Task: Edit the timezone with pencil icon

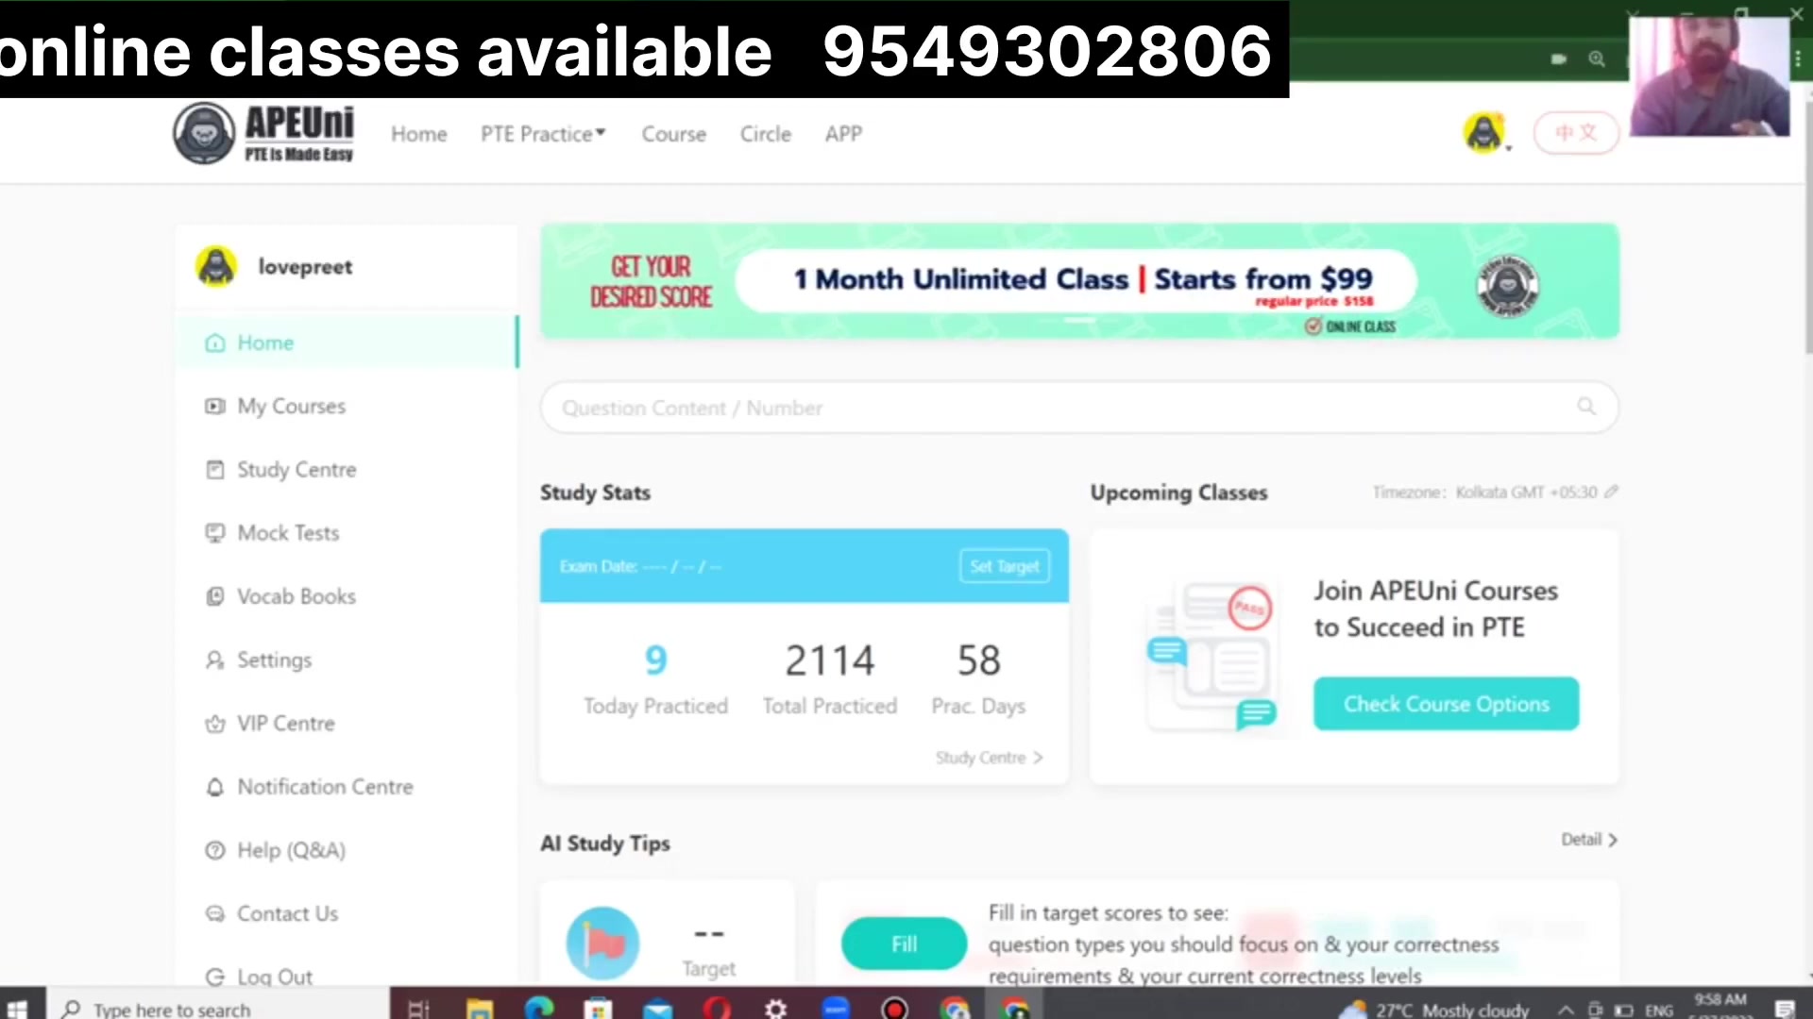Action: pos(1612,492)
